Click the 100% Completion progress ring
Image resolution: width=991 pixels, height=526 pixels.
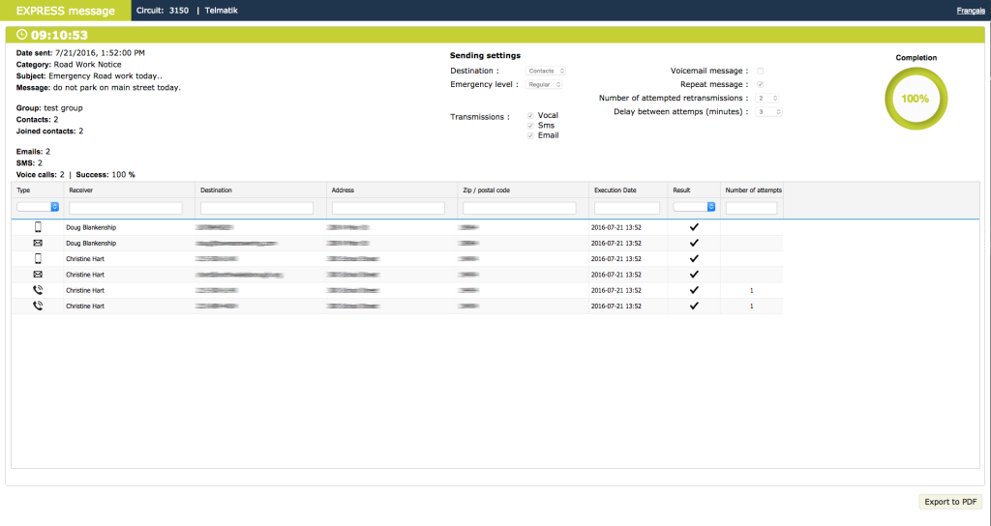tap(916, 99)
